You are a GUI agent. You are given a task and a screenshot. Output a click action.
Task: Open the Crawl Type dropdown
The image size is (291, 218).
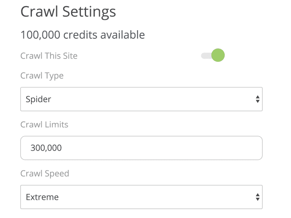pos(141,99)
